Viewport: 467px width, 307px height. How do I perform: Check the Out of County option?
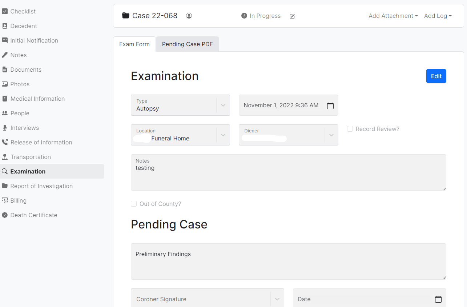(134, 204)
